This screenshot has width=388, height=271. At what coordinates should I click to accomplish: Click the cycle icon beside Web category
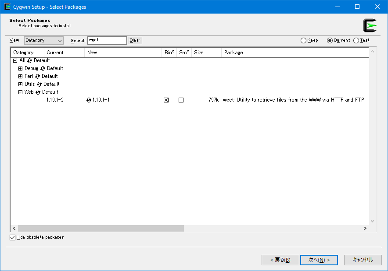click(38, 92)
